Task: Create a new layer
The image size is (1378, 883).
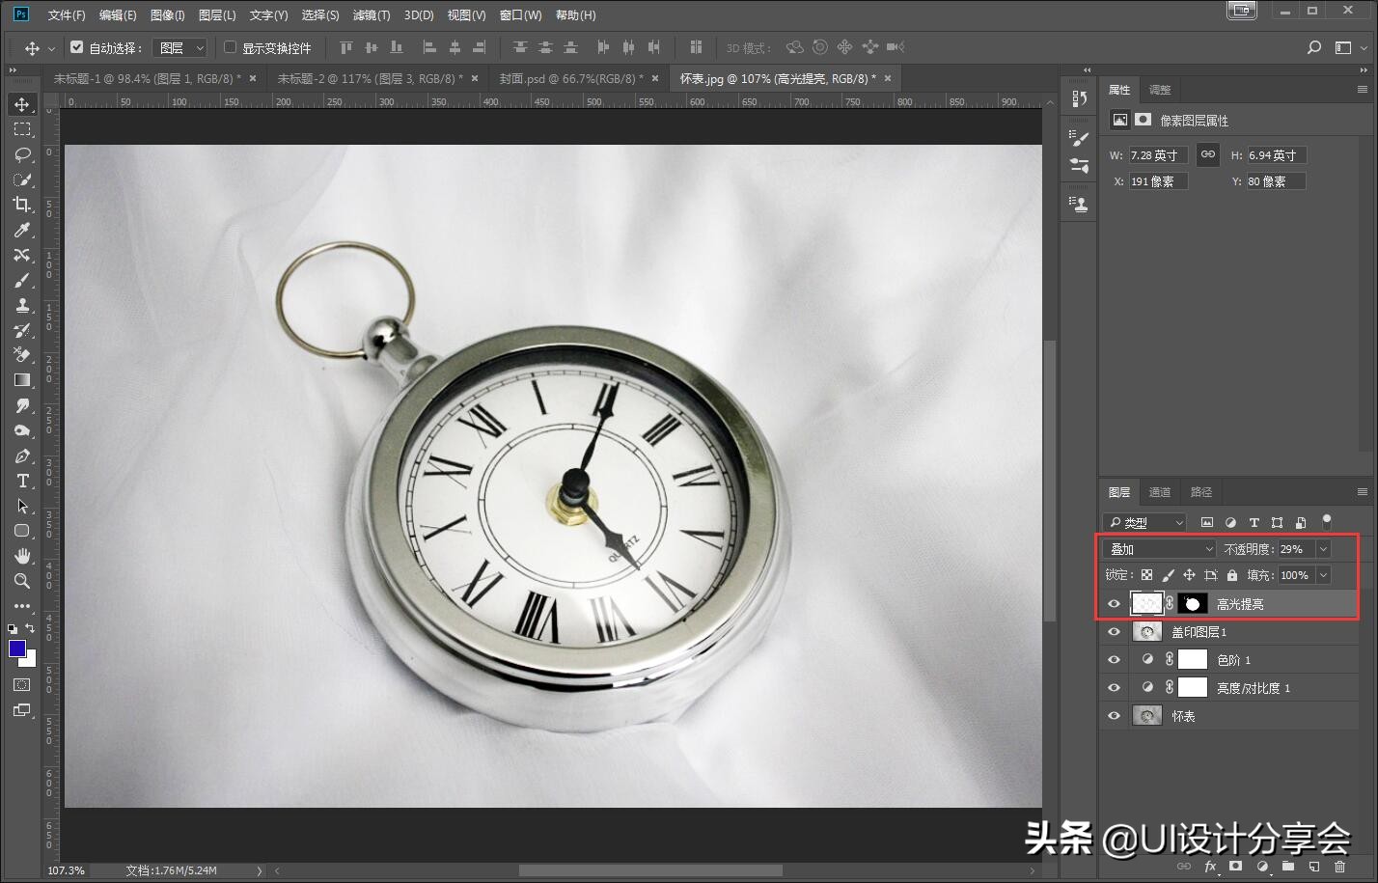Action: tap(1313, 867)
